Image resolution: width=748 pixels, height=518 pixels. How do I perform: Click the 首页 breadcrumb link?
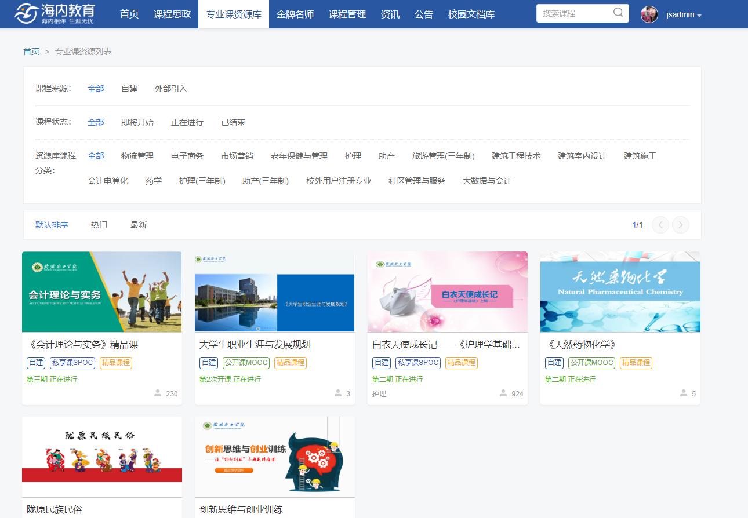pos(31,52)
